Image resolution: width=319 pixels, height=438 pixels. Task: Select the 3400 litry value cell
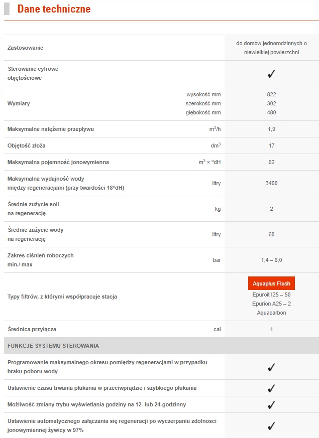pos(271,183)
